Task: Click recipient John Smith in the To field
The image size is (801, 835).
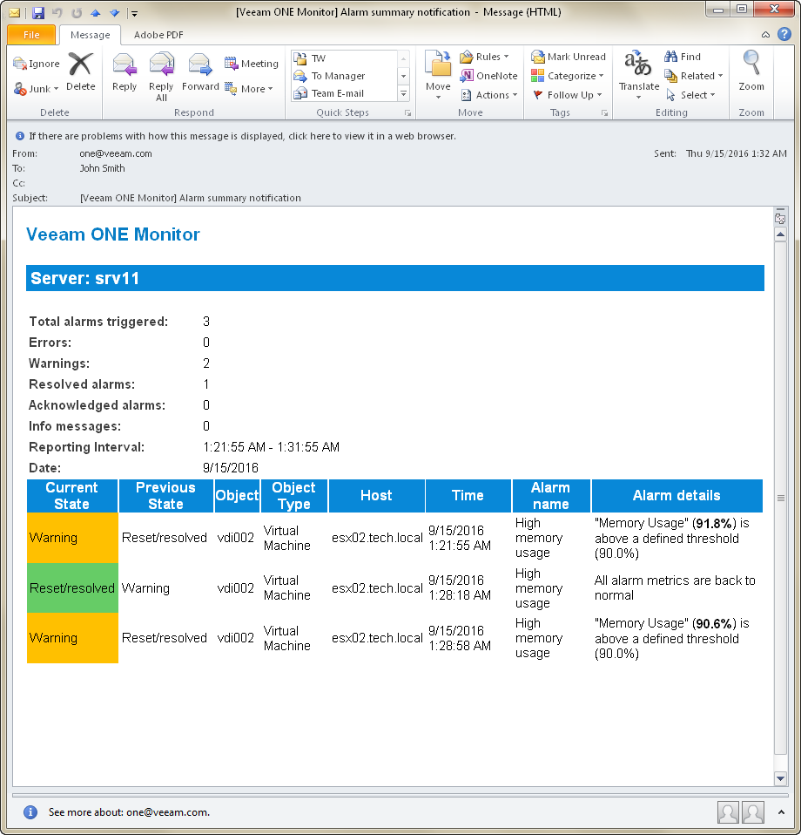Action: tap(102, 168)
